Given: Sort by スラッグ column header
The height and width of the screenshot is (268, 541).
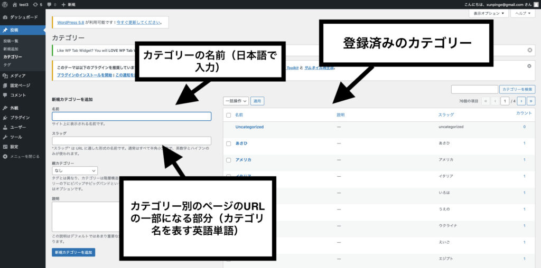Looking at the screenshot, I should [446, 114].
